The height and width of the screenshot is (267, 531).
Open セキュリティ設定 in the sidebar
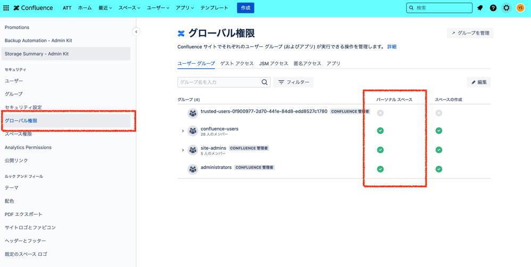coord(65,107)
